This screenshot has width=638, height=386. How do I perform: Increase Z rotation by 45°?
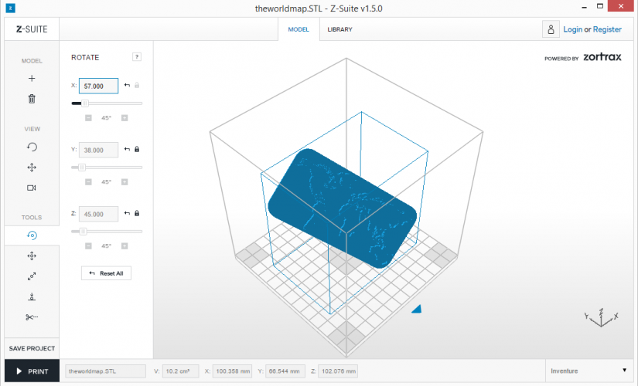(x=125, y=245)
